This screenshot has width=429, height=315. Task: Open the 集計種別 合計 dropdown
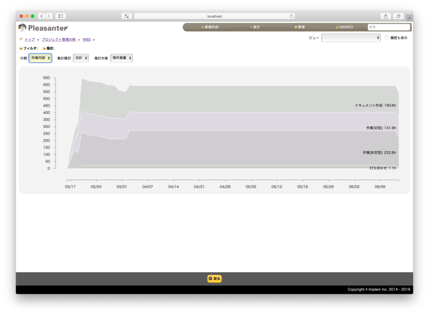(81, 58)
